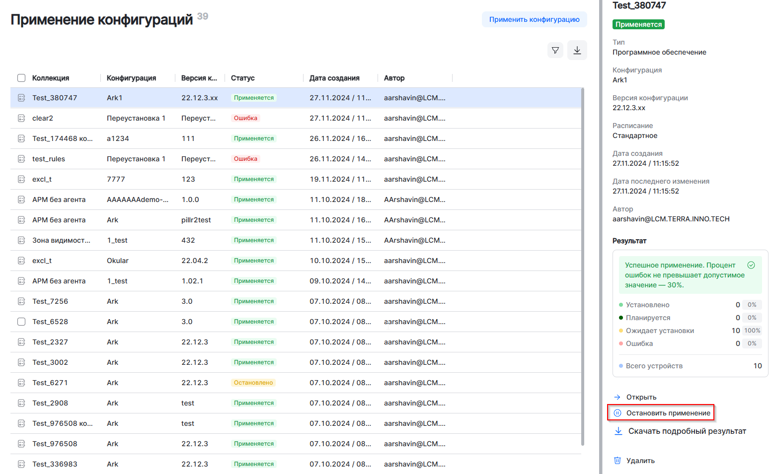Sort by the Статус column header
The image size is (771, 474).
[242, 78]
